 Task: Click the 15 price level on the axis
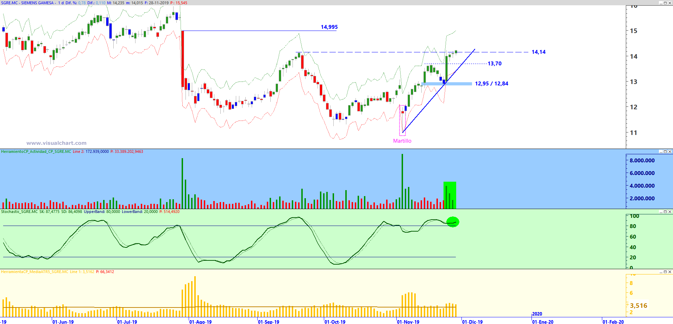click(634, 31)
